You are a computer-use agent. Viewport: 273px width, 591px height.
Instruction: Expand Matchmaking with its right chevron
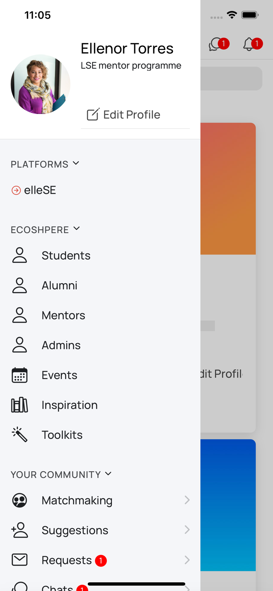[187, 500]
